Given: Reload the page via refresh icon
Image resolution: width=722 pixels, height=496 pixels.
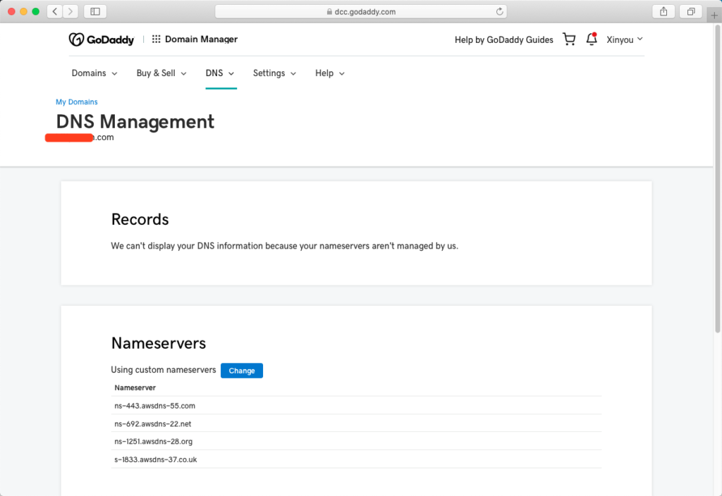Looking at the screenshot, I should pyautogui.click(x=500, y=11).
